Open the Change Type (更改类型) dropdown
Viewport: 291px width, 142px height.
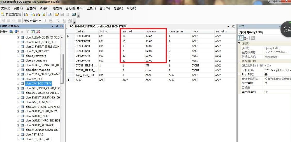click(x=32, y=21)
